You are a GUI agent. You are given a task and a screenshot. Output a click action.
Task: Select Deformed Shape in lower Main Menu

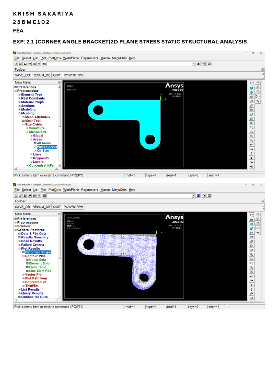pyautogui.click(x=38, y=252)
